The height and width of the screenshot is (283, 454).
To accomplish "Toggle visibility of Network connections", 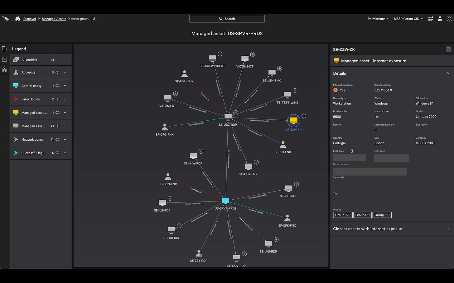I will coord(57,139).
